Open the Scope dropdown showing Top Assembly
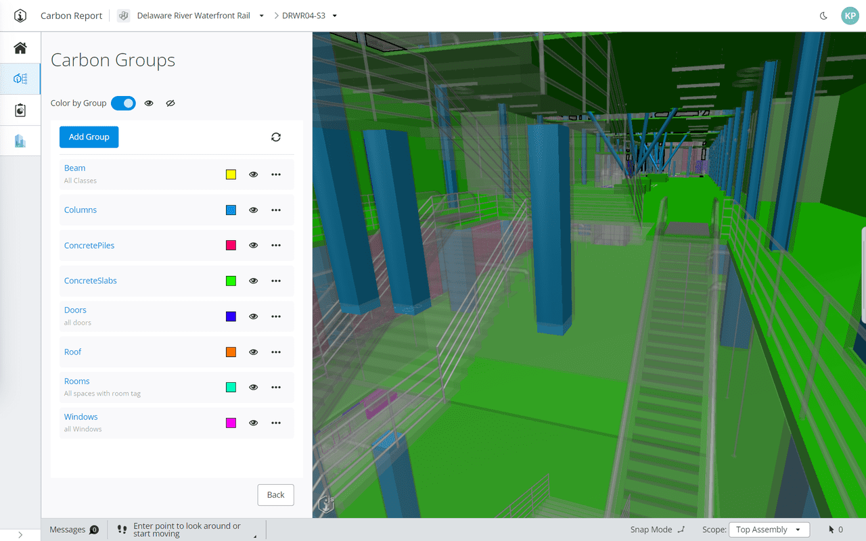Screen dimensions: 866x541 click(x=769, y=530)
